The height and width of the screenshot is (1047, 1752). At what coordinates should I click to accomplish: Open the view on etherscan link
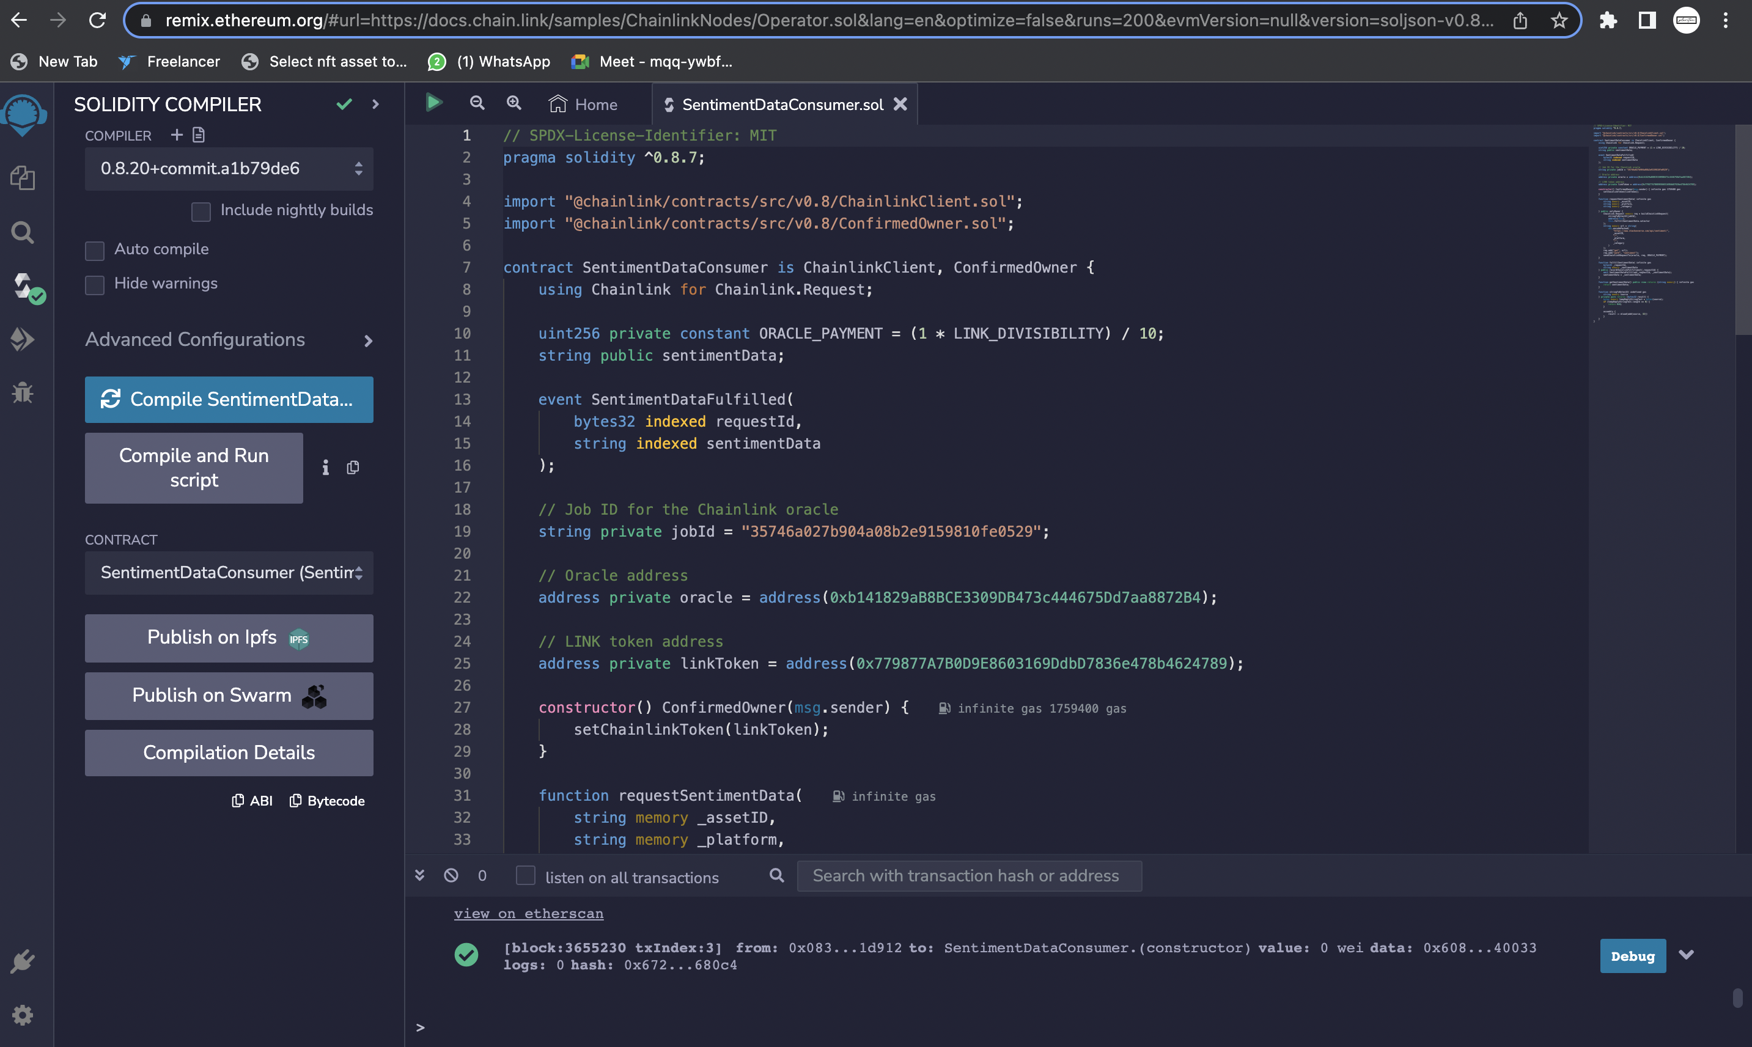[529, 914]
